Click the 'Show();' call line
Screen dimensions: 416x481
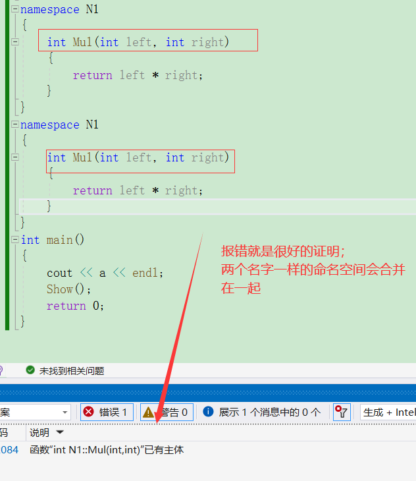tap(68, 289)
